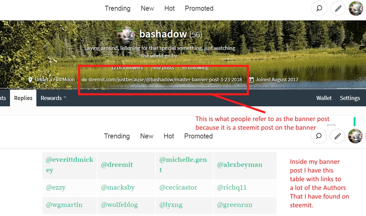Click the link chain icon beside banner URL
This screenshot has height=216, width=366.
(x=84, y=80)
